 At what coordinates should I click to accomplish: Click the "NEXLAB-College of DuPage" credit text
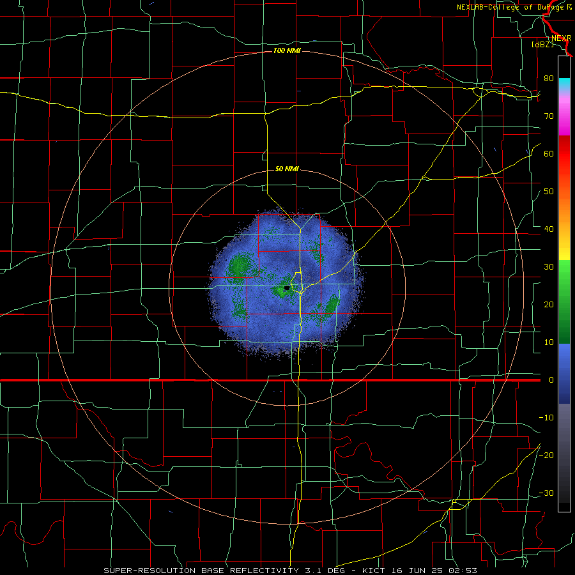click(510, 7)
